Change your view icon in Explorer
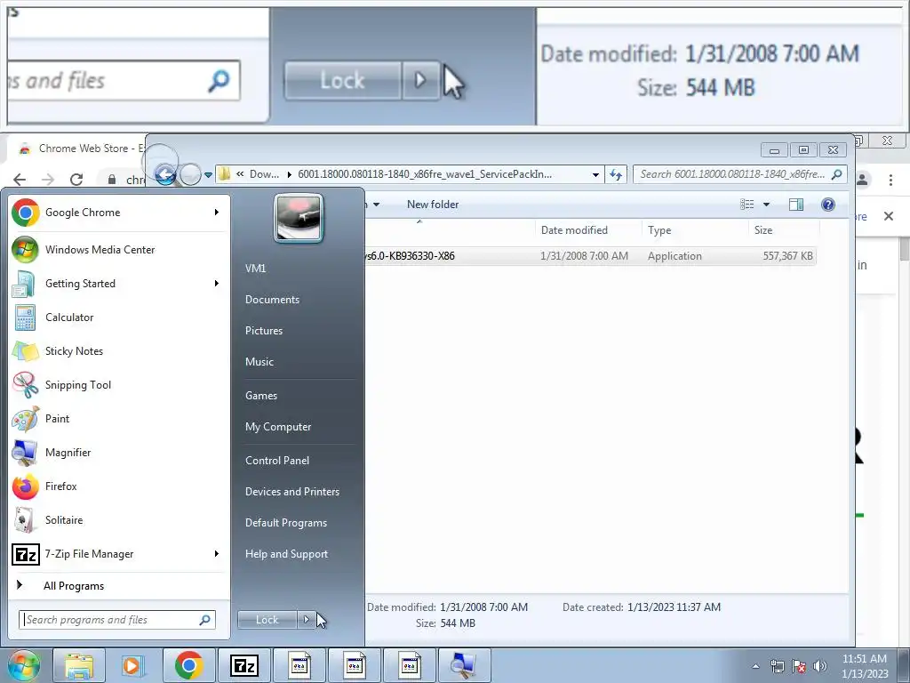910x683 pixels. [746, 205]
